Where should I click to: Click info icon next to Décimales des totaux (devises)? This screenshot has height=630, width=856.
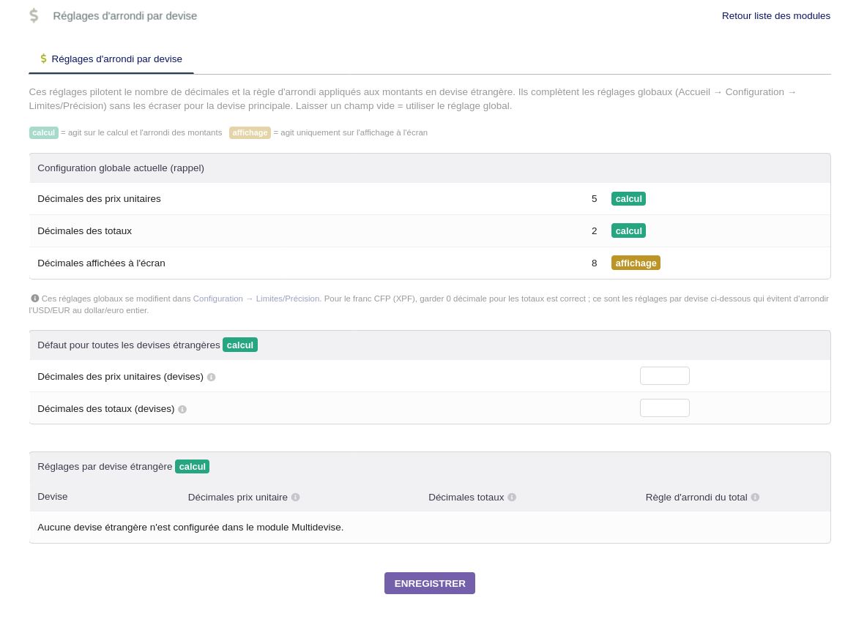tap(182, 409)
